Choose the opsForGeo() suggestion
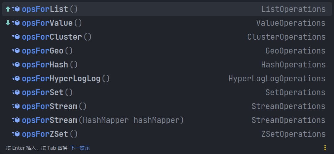Viewport: 334px width, 154px height. point(167,51)
